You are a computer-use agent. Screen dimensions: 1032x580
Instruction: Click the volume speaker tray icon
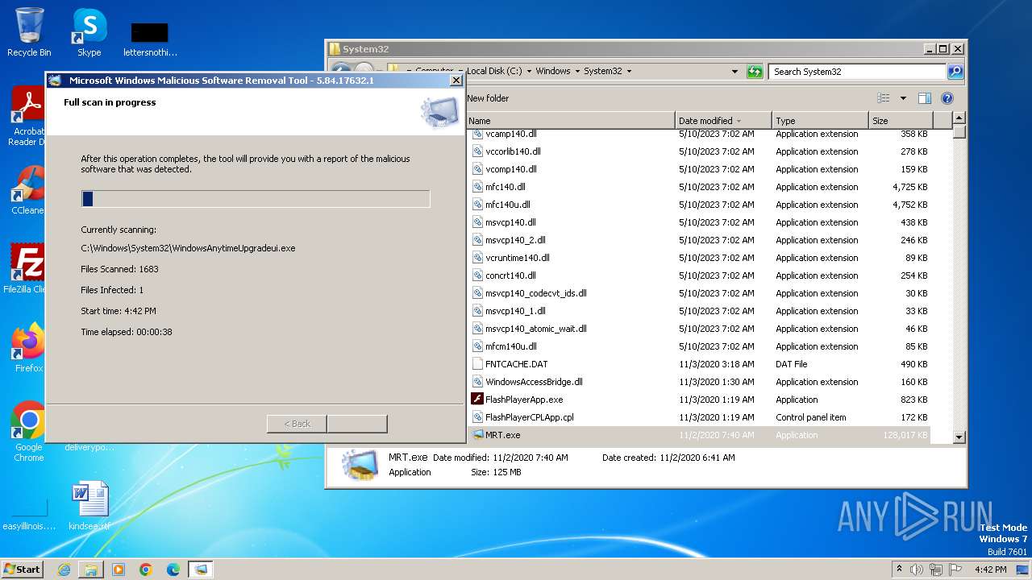pyautogui.click(x=917, y=570)
